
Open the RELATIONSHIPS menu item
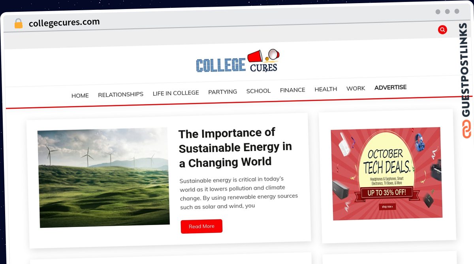120,94
